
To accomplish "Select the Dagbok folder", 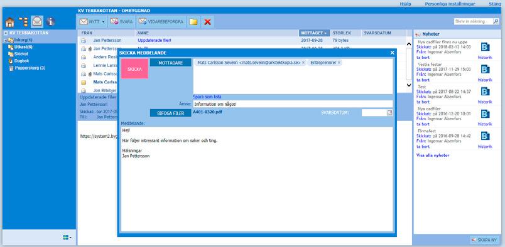I will click(x=21, y=61).
